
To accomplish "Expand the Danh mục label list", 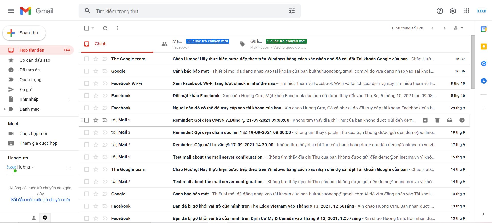I will pyautogui.click(x=5, y=109).
